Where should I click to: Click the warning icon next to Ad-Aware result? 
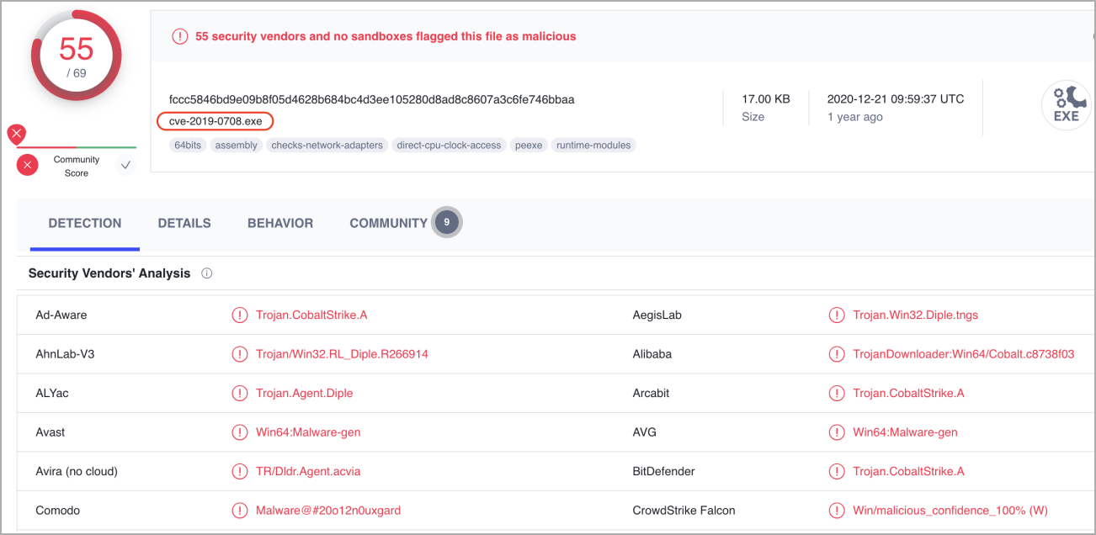[x=240, y=315]
